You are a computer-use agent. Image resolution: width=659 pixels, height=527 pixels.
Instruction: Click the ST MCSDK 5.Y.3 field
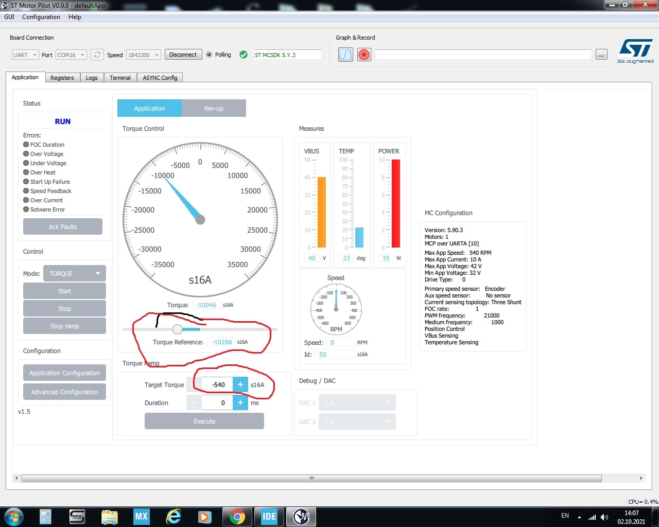[288, 55]
